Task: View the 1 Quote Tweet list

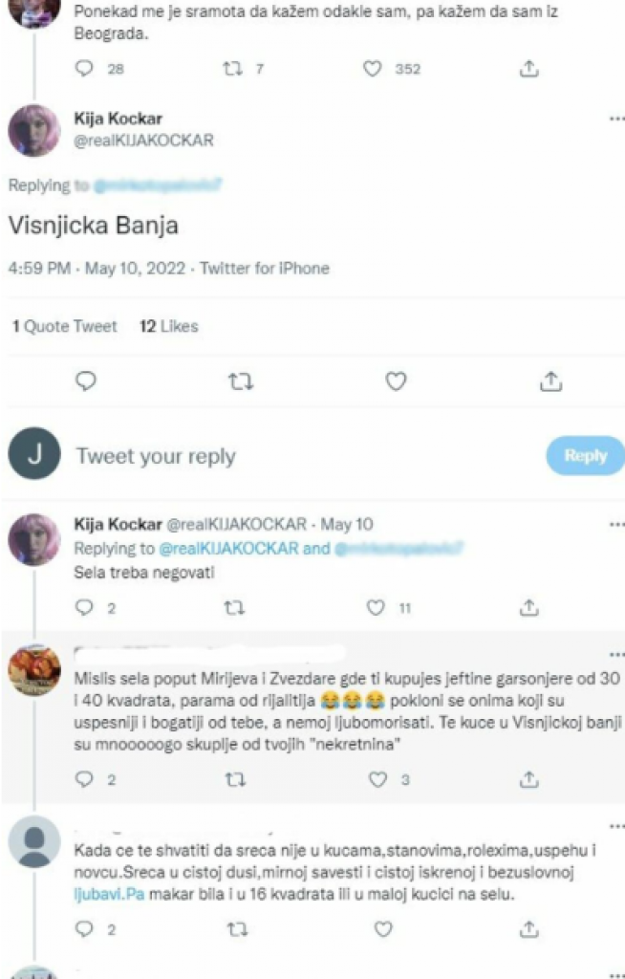Action: point(64,327)
